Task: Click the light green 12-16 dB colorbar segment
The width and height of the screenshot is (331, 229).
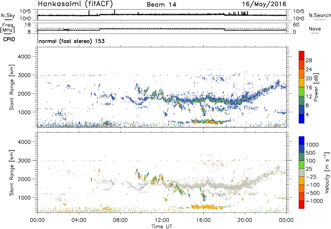Action: [302, 92]
